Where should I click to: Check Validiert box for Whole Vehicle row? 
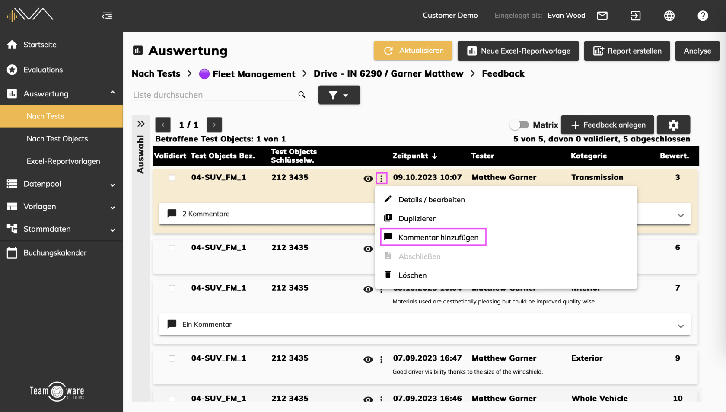(x=172, y=399)
